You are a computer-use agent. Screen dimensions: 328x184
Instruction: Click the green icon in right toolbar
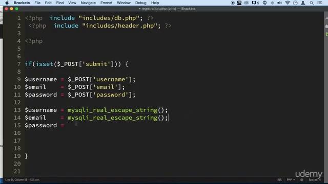pos(327,34)
